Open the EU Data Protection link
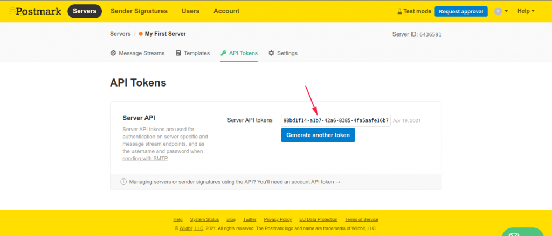 318,219
